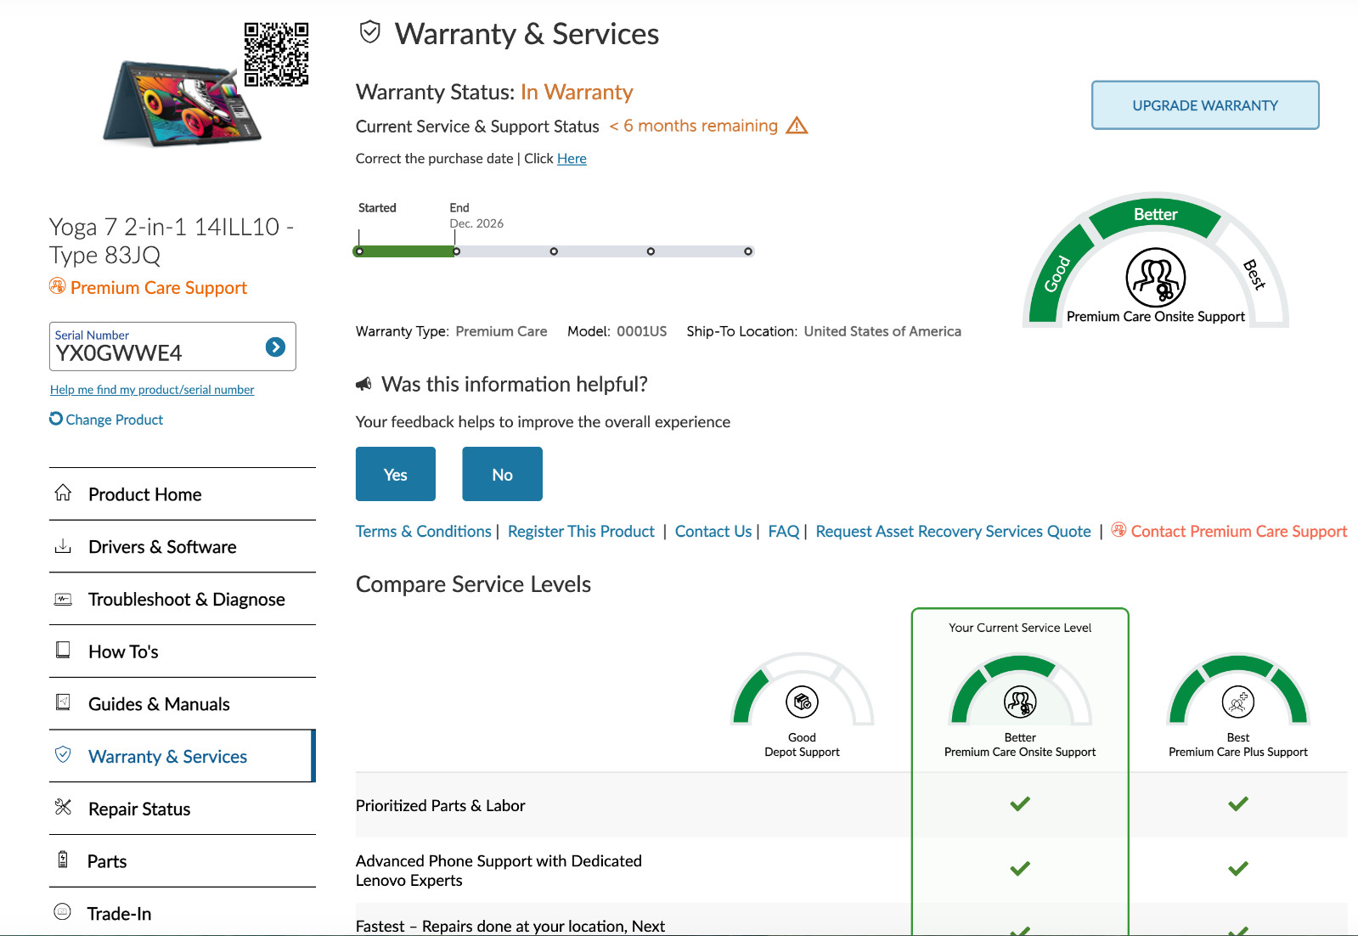This screenshot has height=936, width=1358.
Task: Click Best checkmark for Advanced Phone Support
Action: (x=1238, y=868)
